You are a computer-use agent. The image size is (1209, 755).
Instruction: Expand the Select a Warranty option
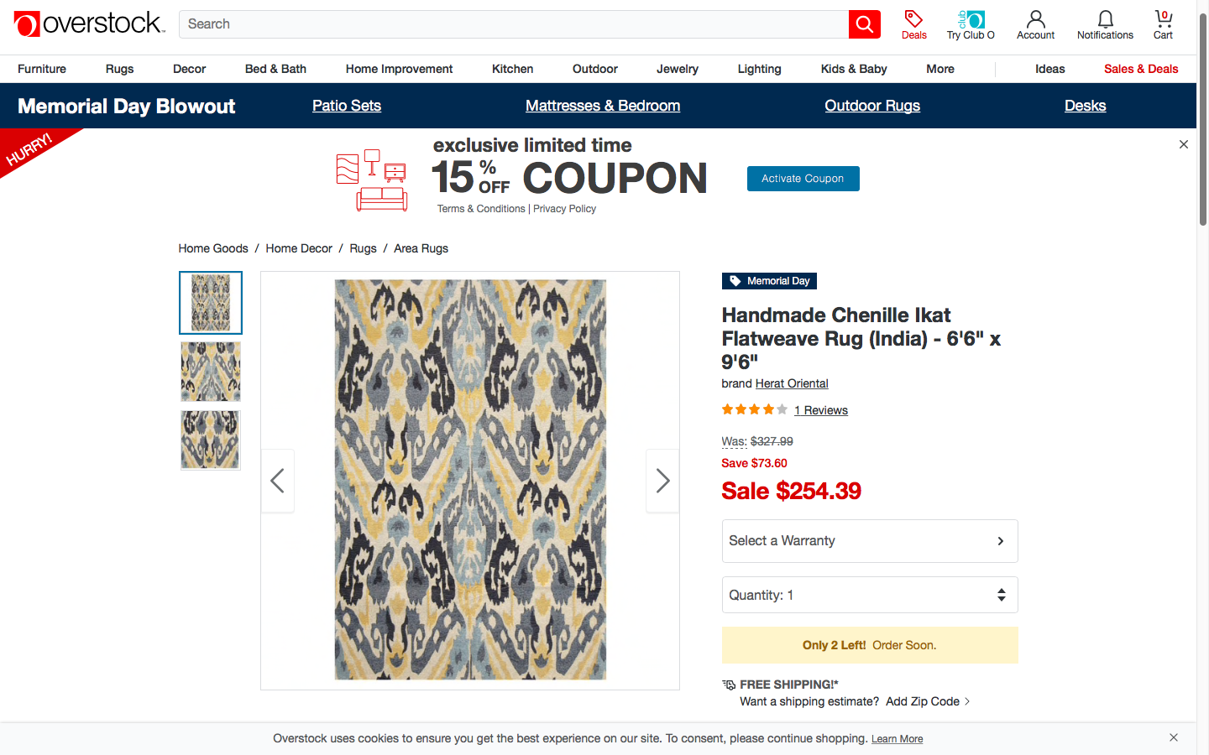[x=869, y=541]
